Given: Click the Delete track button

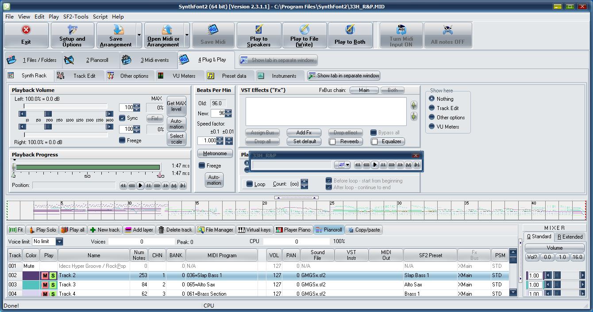Looking at the screenshot, I should pos(176,230).
